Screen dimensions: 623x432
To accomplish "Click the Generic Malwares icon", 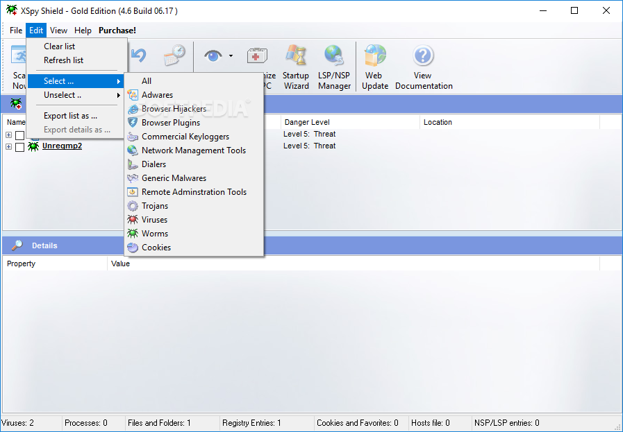I will (x=132, y=178).
